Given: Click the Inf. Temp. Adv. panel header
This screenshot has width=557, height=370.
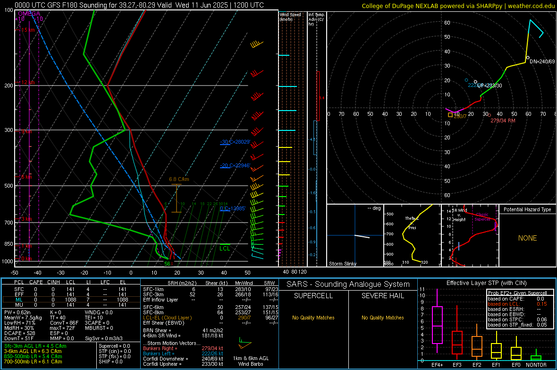Looking at the screenshot, I should pos(316,19).
